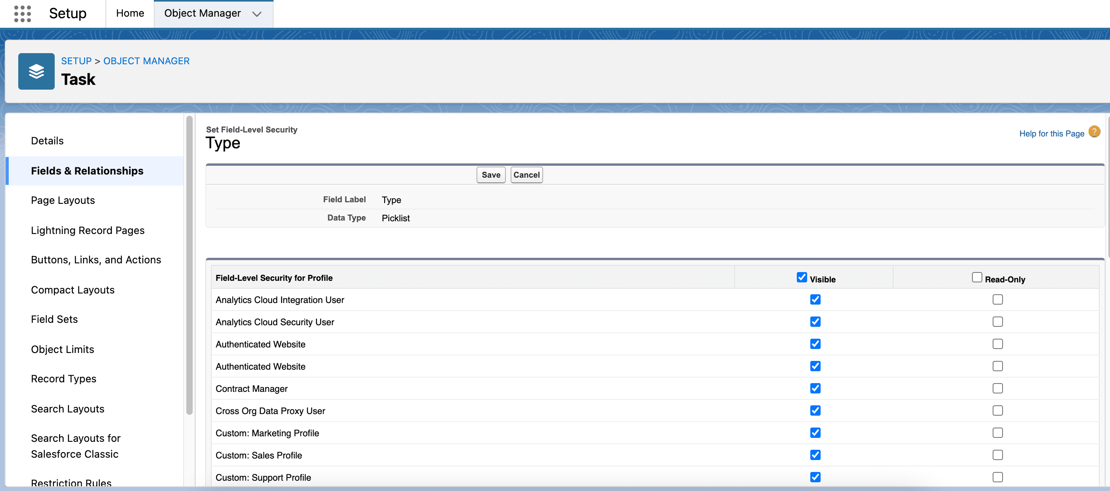This screenshot has width=1110, height=491.
Task: Click the Task object layers icon
Action: tap(36, 71)
